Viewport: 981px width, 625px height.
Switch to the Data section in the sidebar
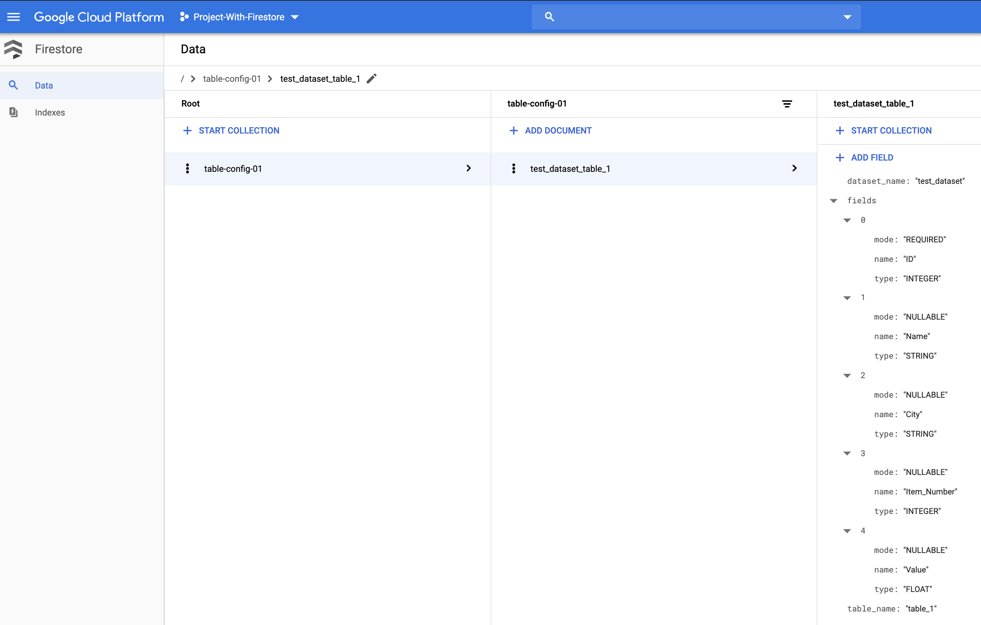pos(43,85)
